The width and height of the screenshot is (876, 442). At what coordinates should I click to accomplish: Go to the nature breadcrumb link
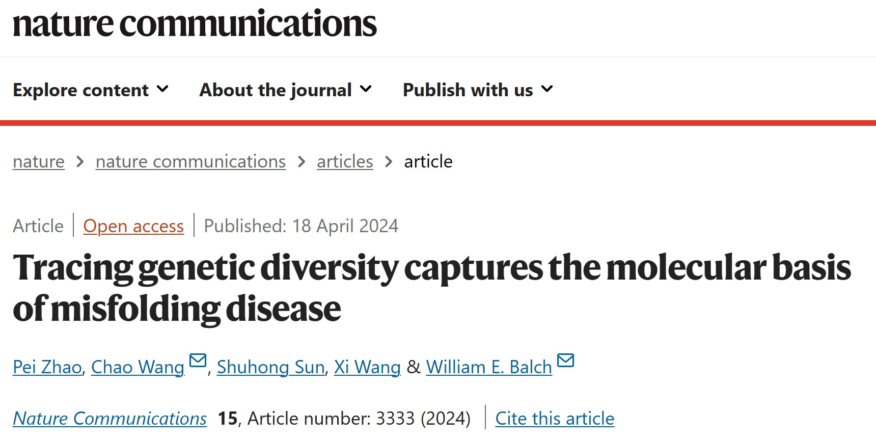point(39,161)
